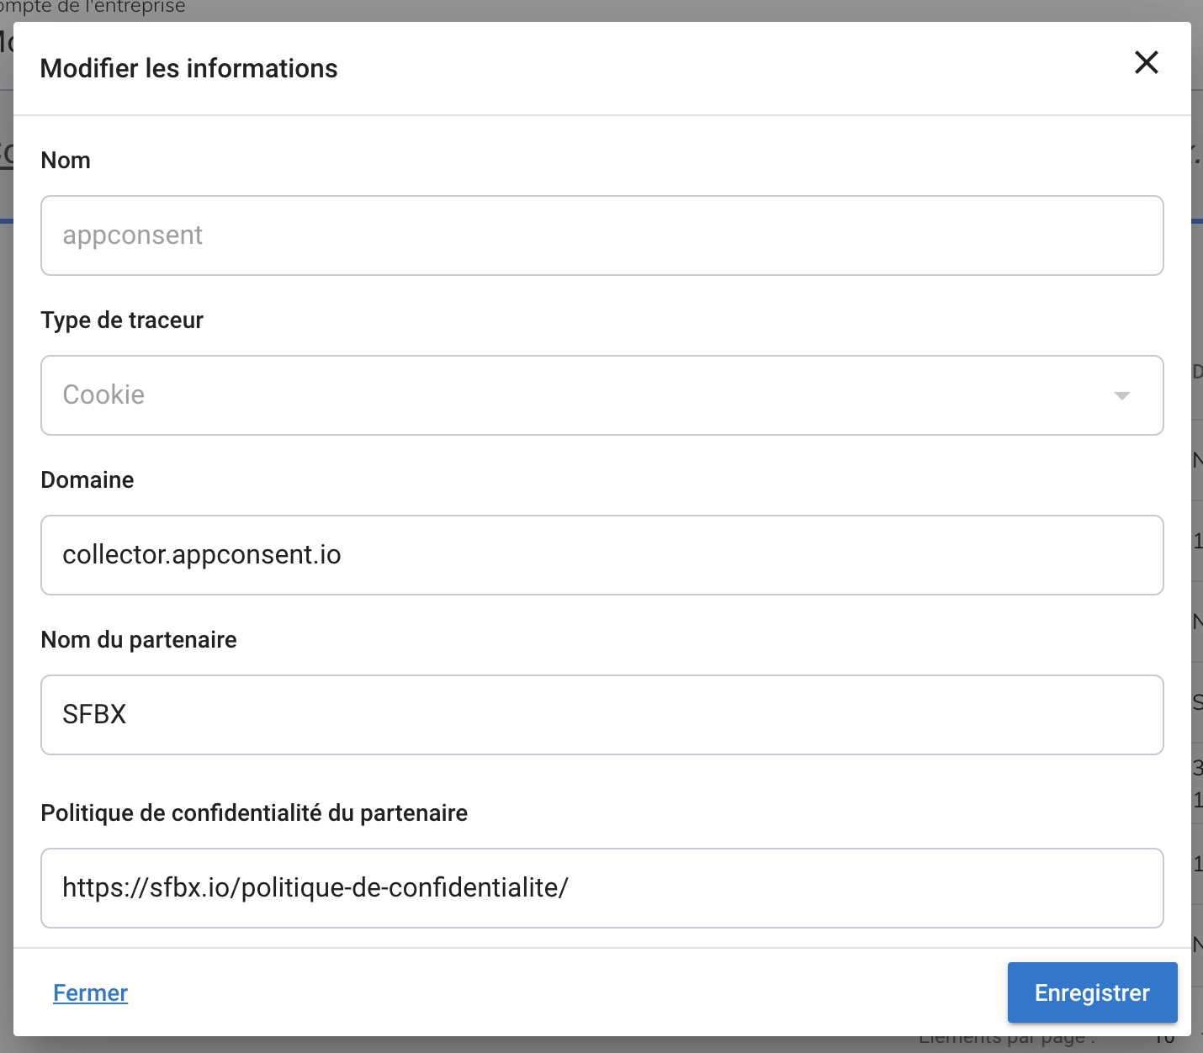Viewport: 1203px width, 1053px height.
Task: Click the Nom field containing appconsent
Action: click(601, 235)
